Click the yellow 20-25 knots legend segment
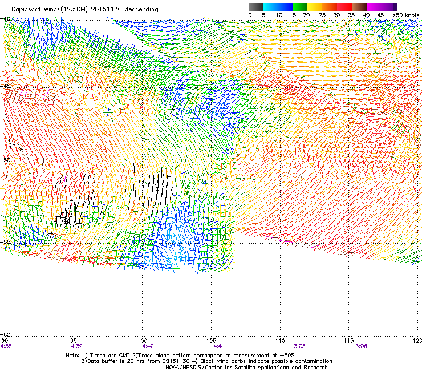The height and width of the screenshot is (371, 422). pyautogui.click(x=315, y=7)
